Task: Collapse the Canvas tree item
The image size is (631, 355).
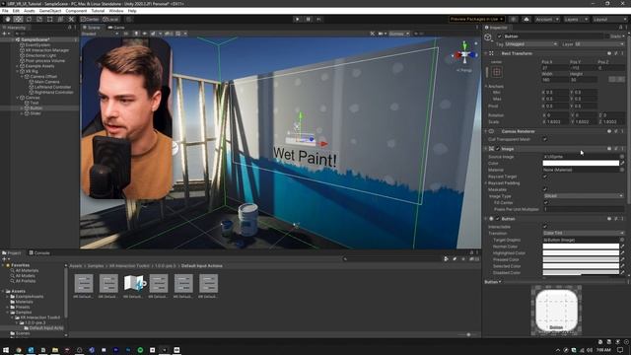Action: coord(18,98)
